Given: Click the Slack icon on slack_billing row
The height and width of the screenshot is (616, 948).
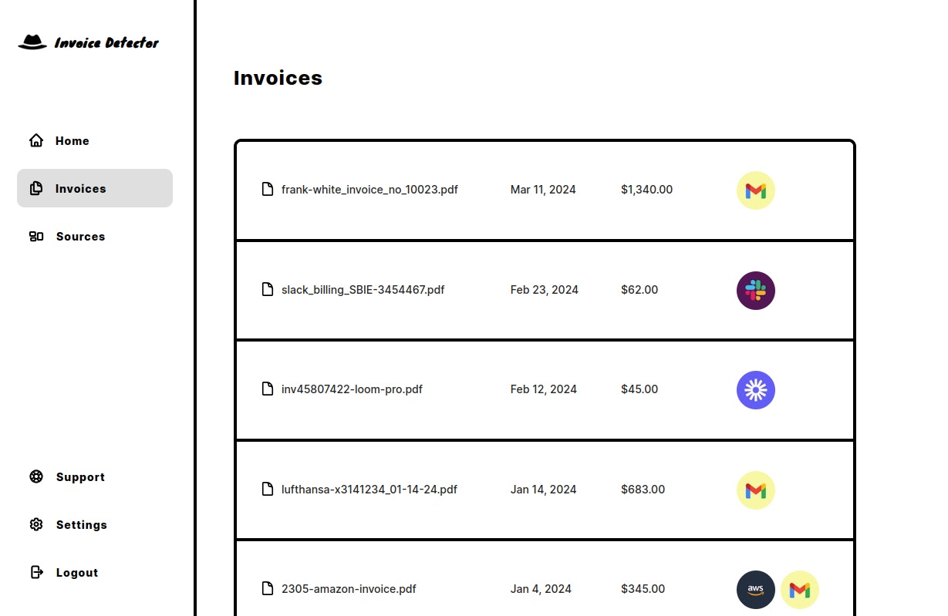Looking at the screenshot, I should (756, 291).
